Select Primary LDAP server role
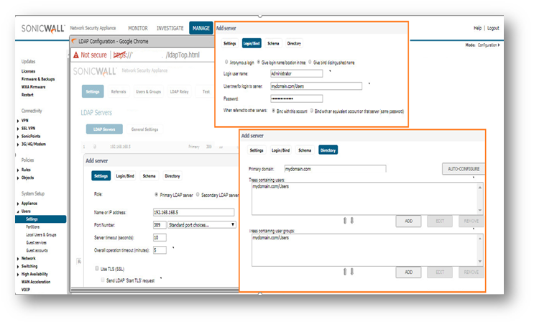 [x=157, y=194]
